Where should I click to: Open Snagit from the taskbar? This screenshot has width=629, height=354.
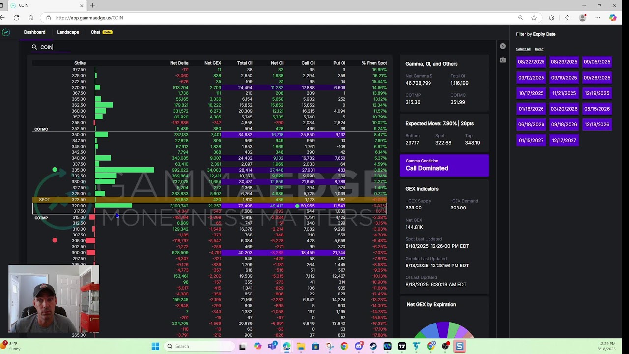pyautogui.click(x=459, y=346)
